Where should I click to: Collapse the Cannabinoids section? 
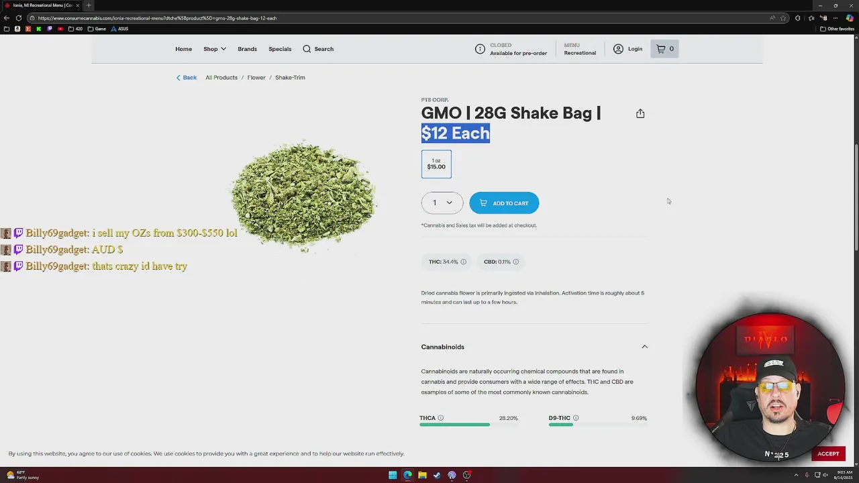click(x=644, y=347)
